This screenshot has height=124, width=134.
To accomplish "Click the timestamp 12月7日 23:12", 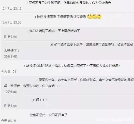I will pos(11,9).
